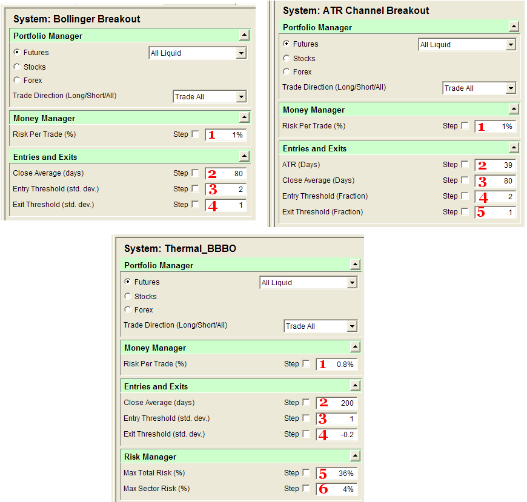
Task: Collapse the Money Manager panel in ATR Channel Breakout
Action: click(515, 110)
